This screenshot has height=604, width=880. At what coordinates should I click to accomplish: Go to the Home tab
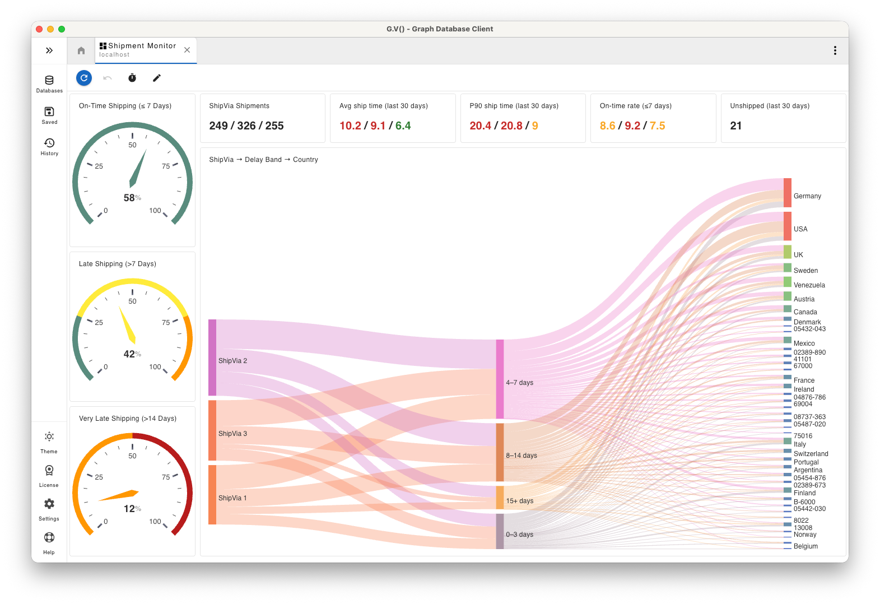pos(81,50)
